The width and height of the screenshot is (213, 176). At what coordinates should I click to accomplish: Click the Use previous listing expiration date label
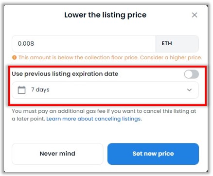coord(65,74)
